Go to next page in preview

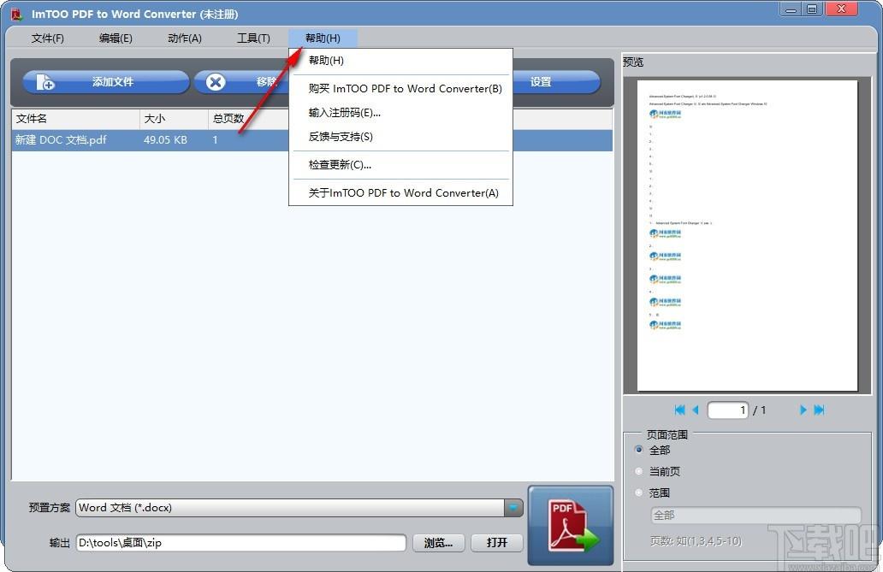[803, 410]
